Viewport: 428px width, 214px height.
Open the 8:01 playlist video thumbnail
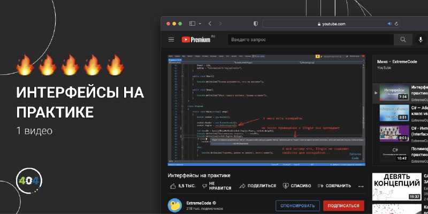(x=394, y=133)
